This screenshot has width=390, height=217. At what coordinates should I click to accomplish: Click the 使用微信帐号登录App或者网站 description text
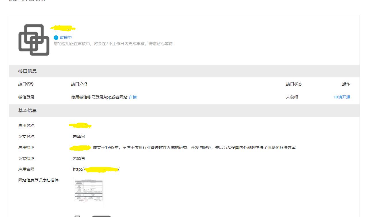(99, 97)
